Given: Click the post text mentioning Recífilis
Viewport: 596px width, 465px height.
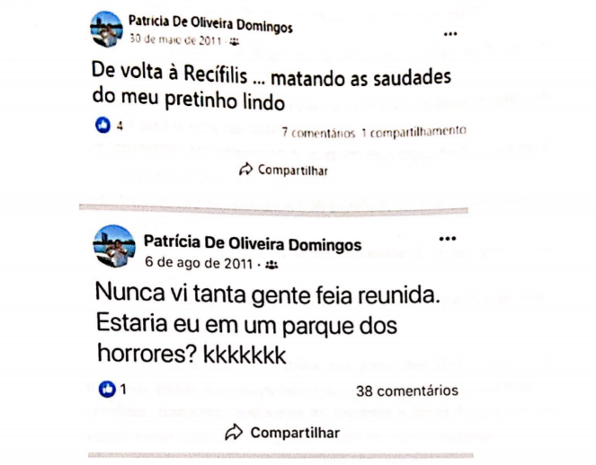Looking at the screenshot, I should point(271,86).
